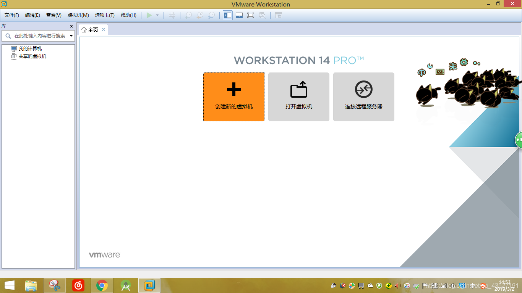The width and height of the screenshot is (522, 293).
Task: Toggle the Library sidebar view icon
Action: coord(228,15)
